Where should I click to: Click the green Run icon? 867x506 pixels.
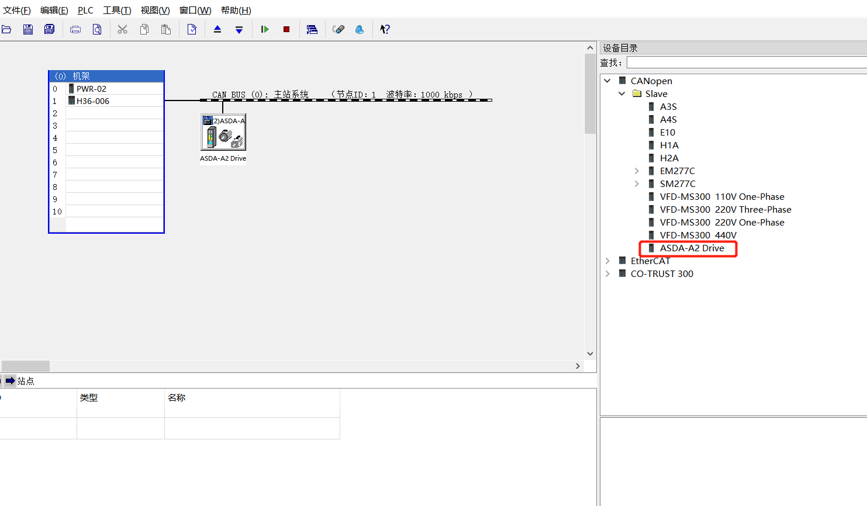tap(265, 29)
